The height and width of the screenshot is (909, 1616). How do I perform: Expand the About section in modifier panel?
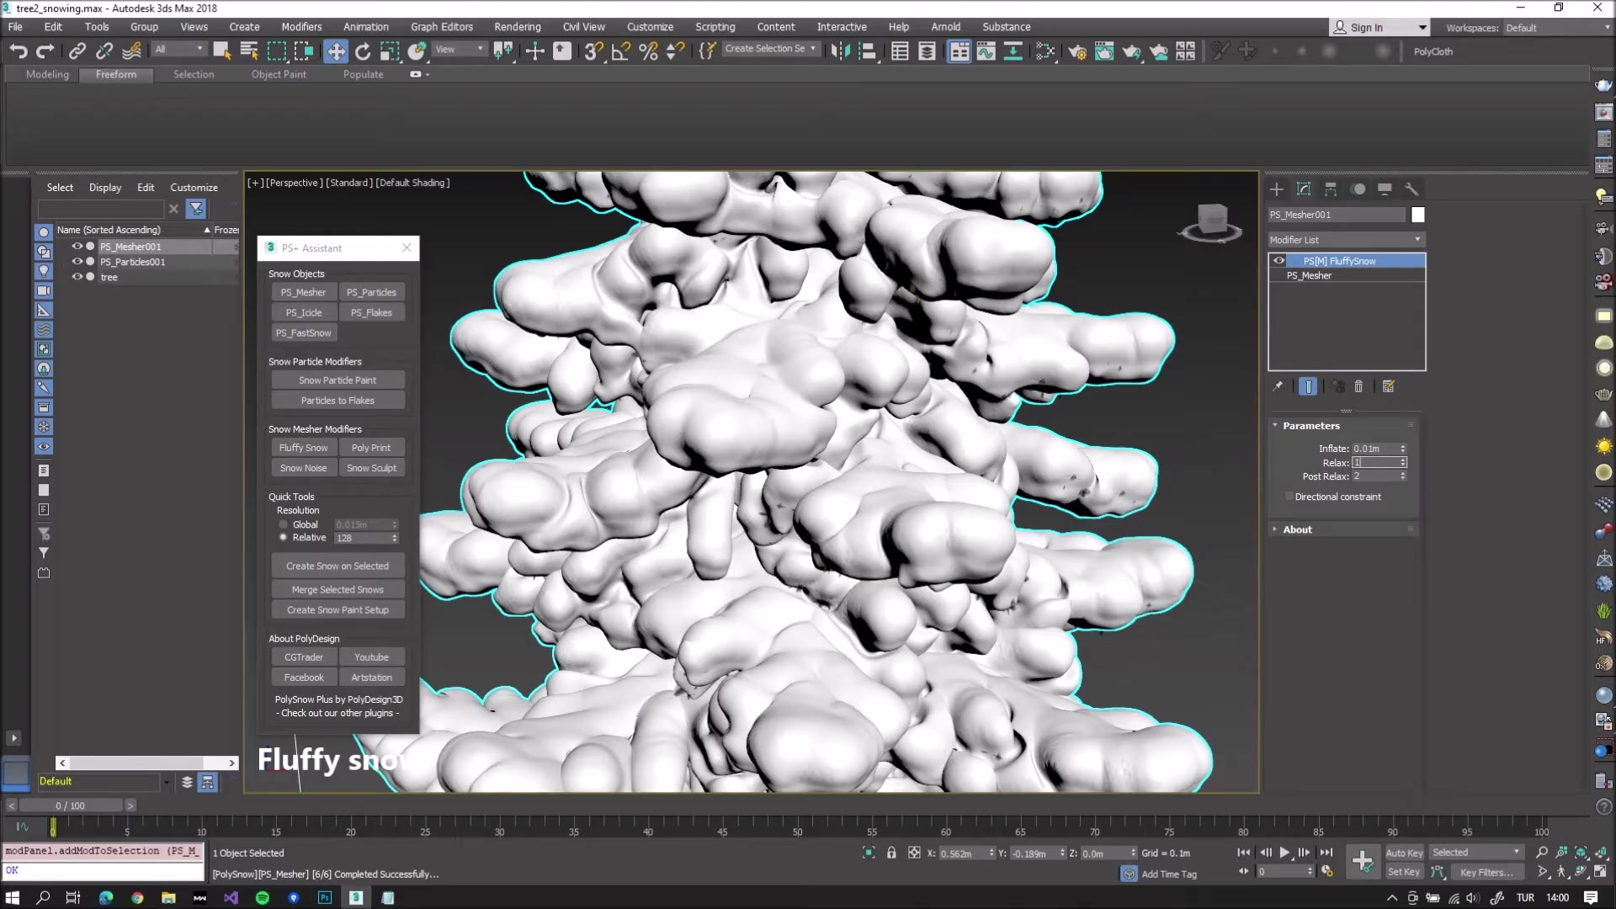click(1296, 529)
